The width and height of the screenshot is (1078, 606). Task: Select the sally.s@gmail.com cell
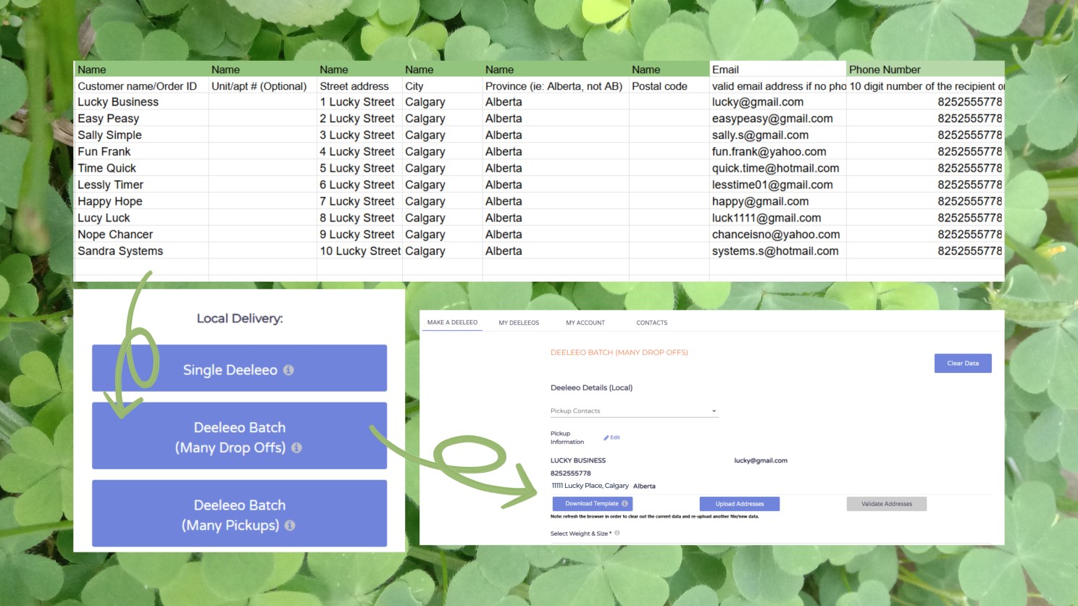click(x=777, y=135)
